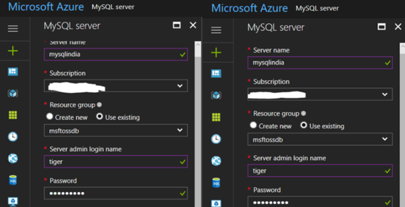This screenshot has width=405, height=207.
Task: Open hamburger menu in right Azure window
Action: click(216, 30)
